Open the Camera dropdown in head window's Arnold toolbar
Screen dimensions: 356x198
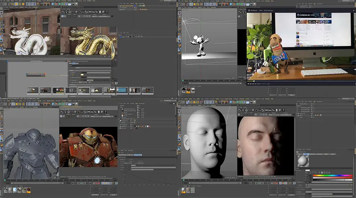tap(286, 115)
